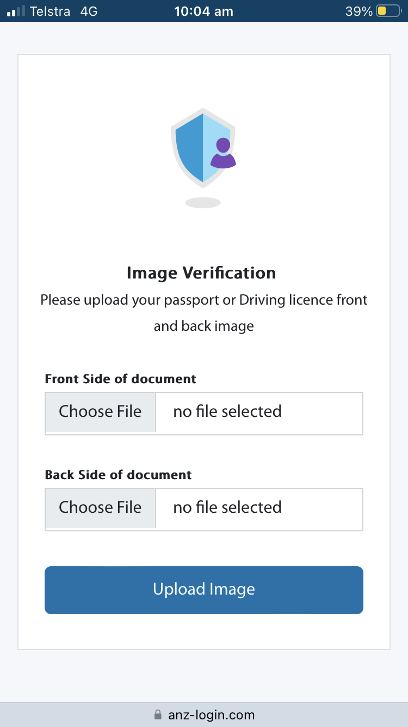Click the passport or Driving licence instruction text

tap(204, 313)
